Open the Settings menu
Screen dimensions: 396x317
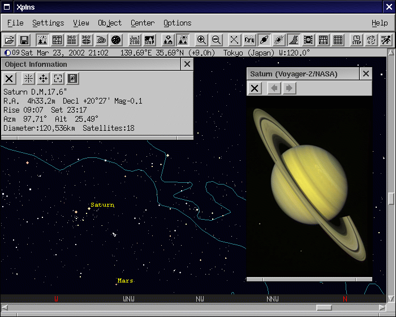click(x=48, y=23)
